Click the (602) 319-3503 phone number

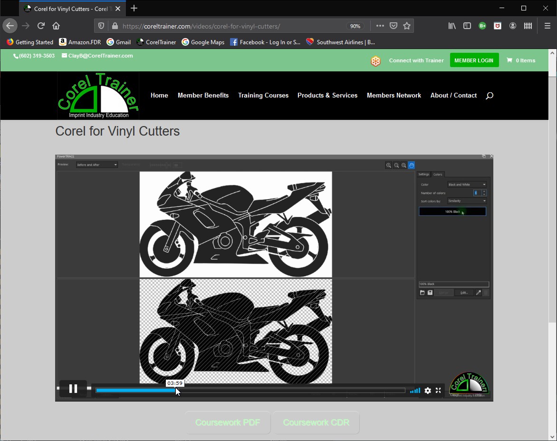click(34, 56)
